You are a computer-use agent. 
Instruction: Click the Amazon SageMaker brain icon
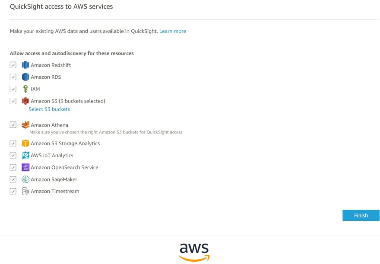[25, 179]
